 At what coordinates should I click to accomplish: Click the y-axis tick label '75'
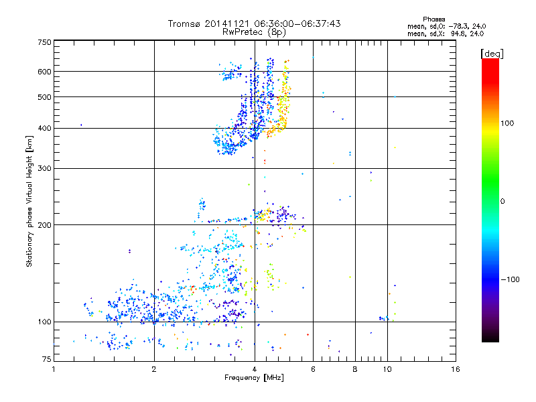(x=46, y=359)
